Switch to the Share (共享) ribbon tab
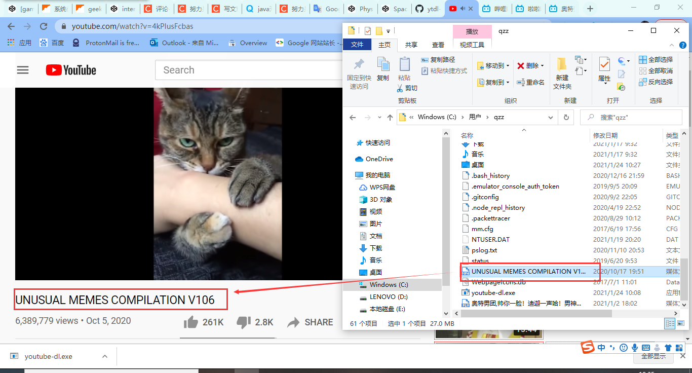Image resolution: width=692 pixels, height=373 pixels. 411,45
